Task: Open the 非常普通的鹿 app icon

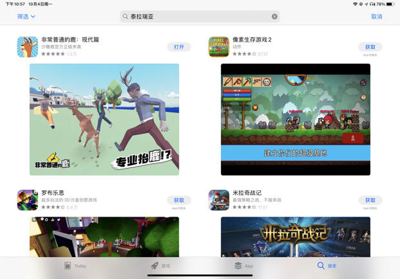Action: click(x=28, y=47)
